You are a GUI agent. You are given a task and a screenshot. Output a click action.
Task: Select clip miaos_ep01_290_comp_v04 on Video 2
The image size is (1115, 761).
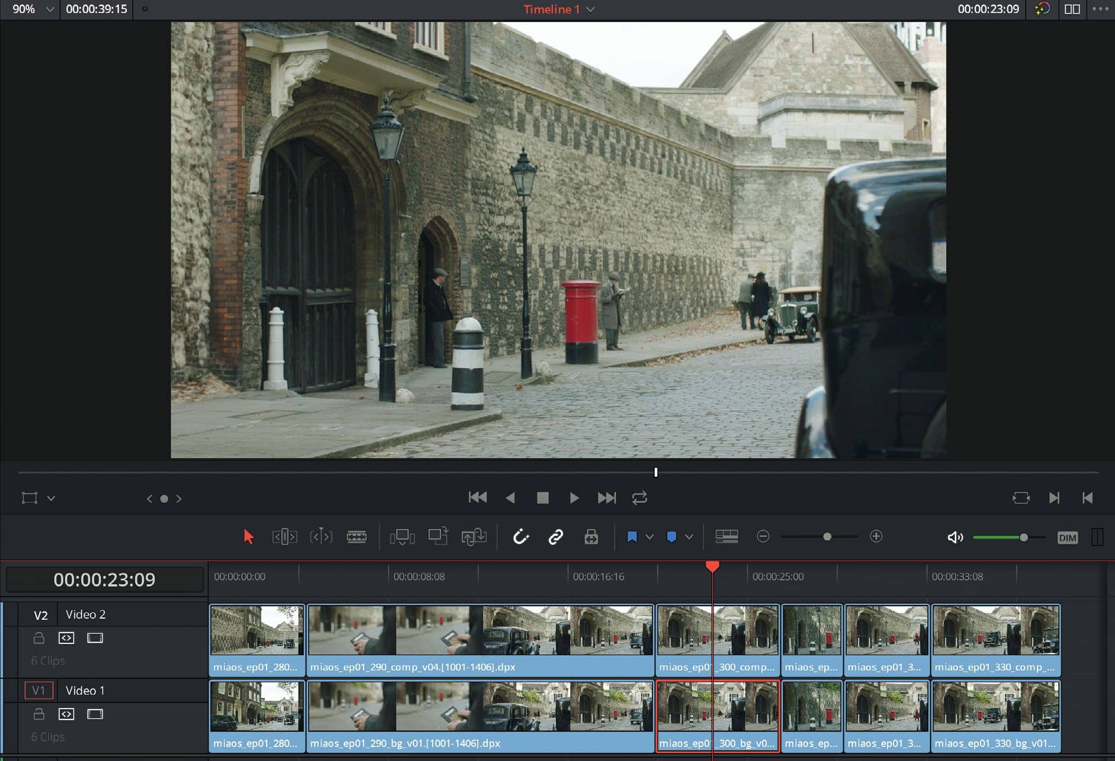tap(480, 640)
